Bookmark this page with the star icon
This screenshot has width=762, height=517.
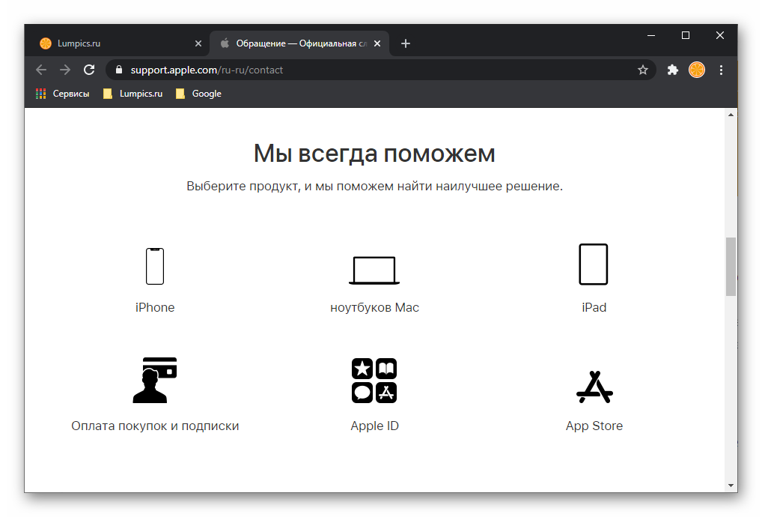(643, 70)
